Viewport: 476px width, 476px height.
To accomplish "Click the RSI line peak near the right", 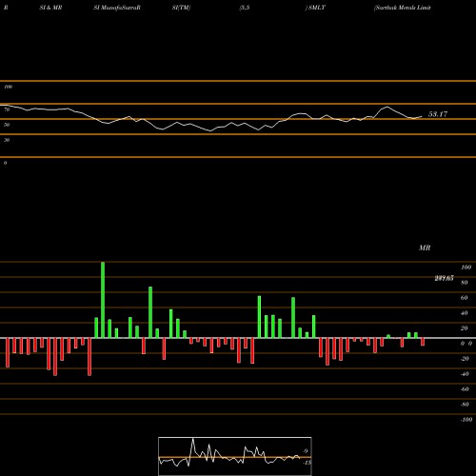I will (387, 108).
